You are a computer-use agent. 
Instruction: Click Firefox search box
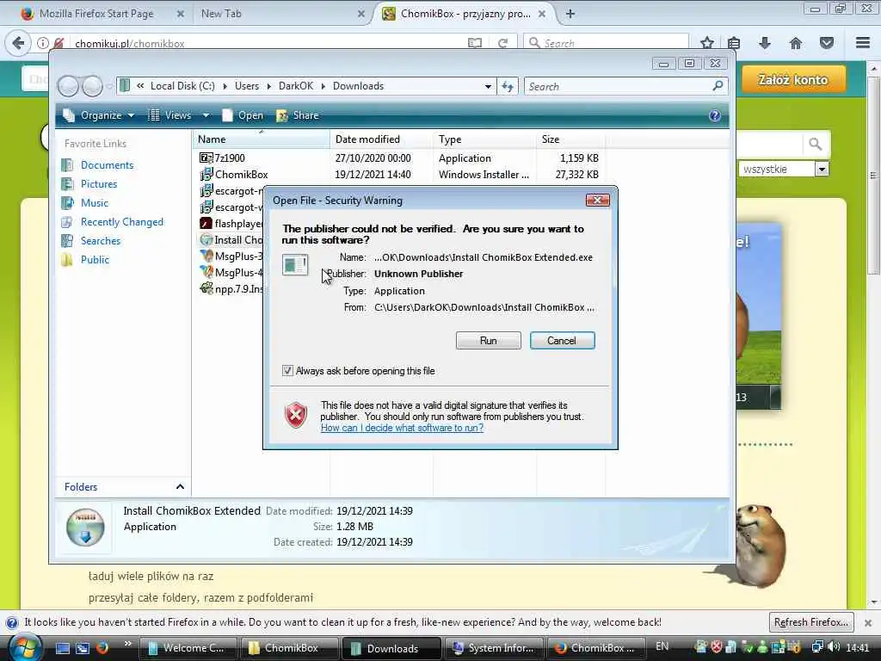pos(607,43)
